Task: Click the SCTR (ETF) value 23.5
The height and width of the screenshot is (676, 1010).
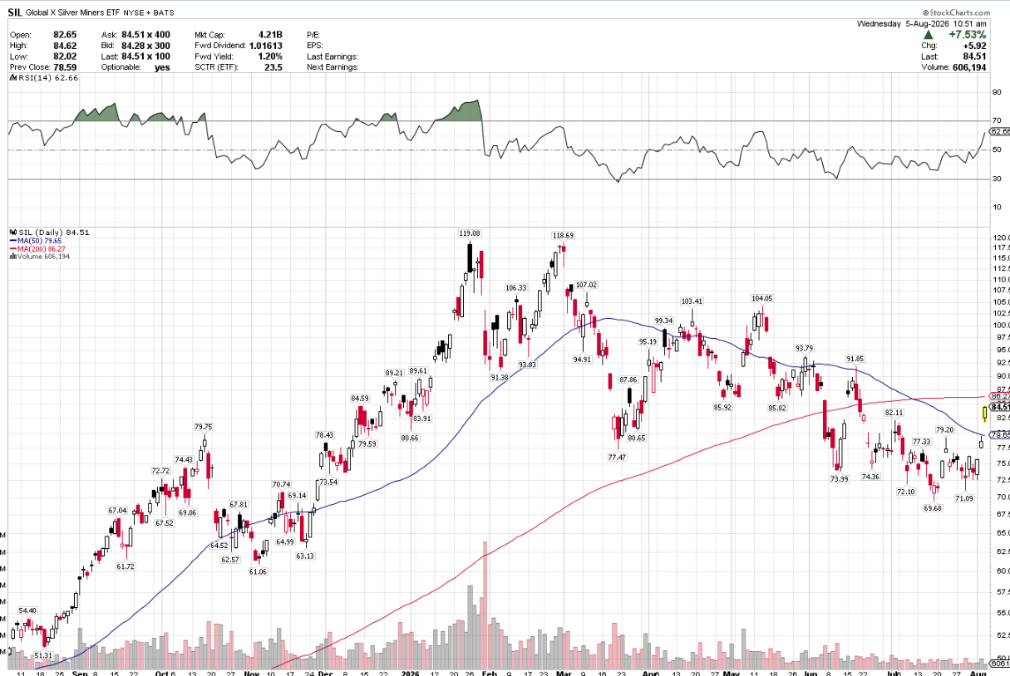Action: pos(273,67)
